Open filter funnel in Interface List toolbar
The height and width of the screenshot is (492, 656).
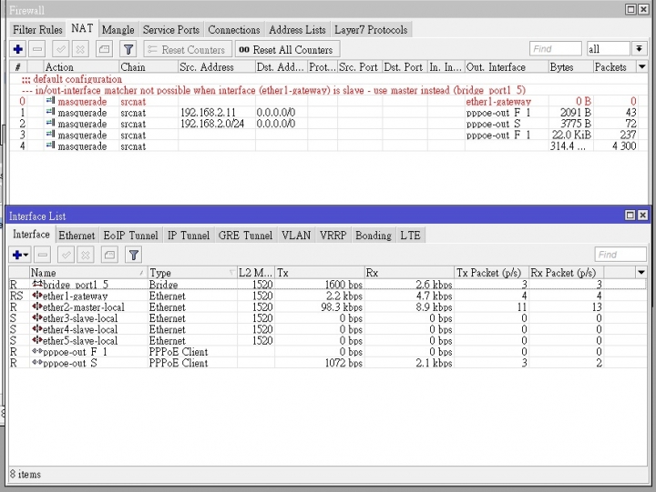[x=133, y=255]
